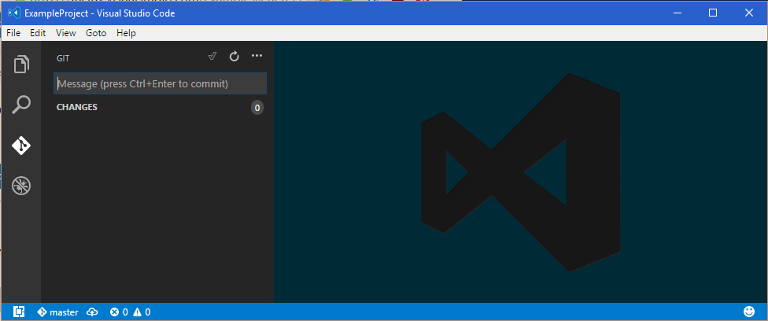Open the Search view magnifier icon

(x=21, y=105)
